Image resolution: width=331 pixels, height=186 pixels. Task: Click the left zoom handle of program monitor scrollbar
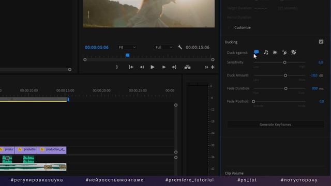pyautogui.click(x=85, y=60)
